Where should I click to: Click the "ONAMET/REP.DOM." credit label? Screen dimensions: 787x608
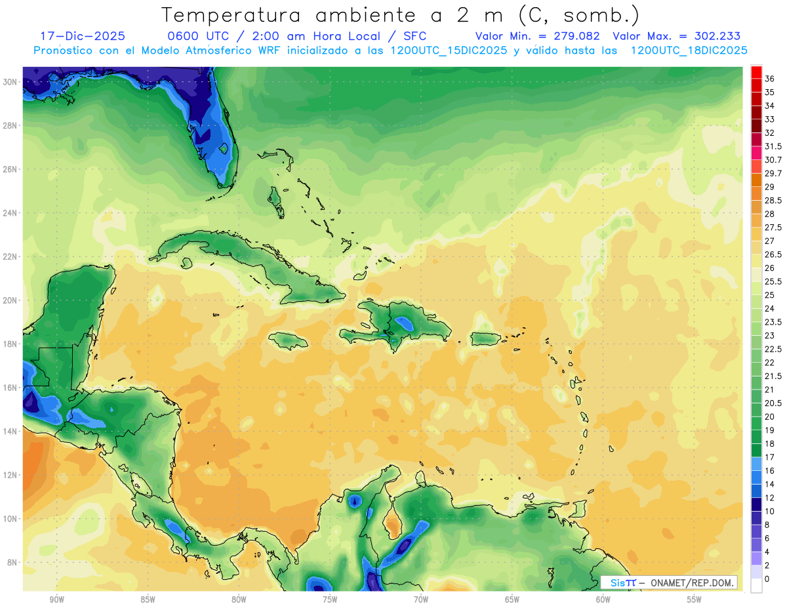[x=693, y=582]
